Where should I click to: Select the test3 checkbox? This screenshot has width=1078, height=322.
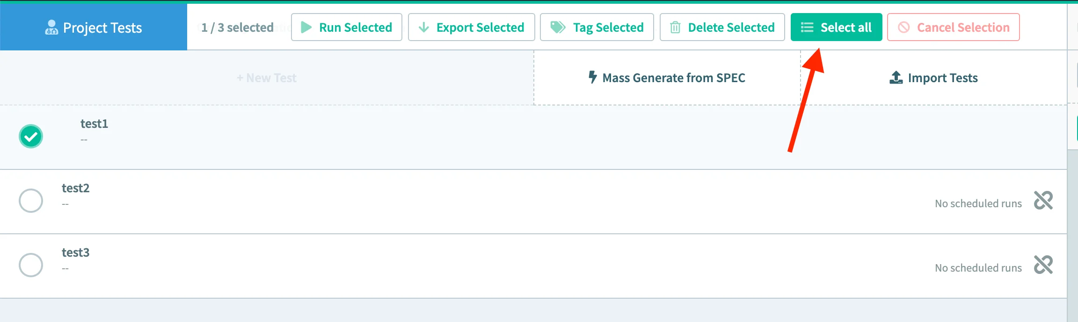31,265
